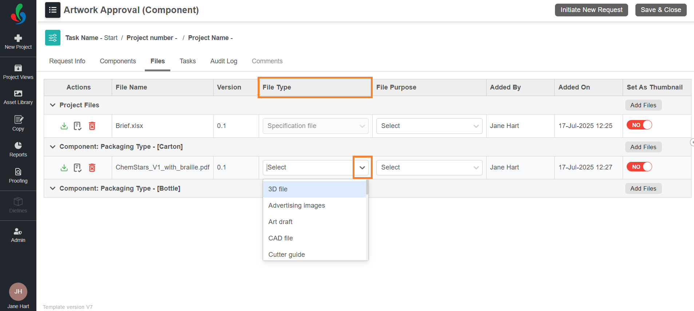The height and width of the screenshot is (311, 694).
Task: Open New Project from the sidebar
Action: pyautogui.click(x=18, y=42)
